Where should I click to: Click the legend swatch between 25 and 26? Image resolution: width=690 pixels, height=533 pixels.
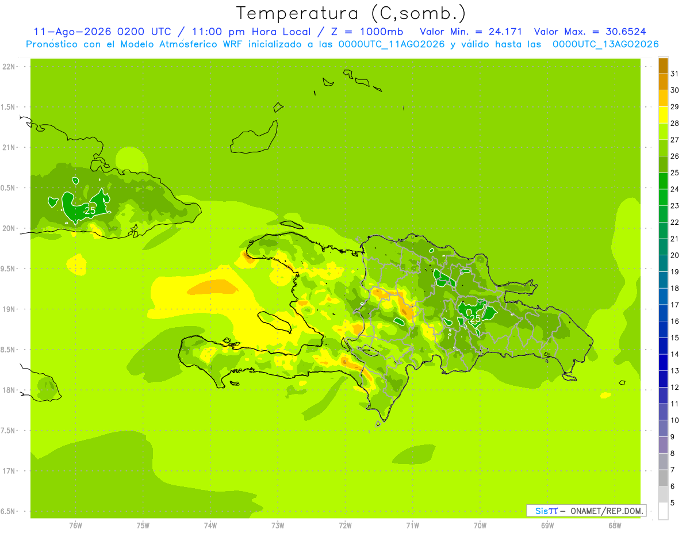point(663,164)
